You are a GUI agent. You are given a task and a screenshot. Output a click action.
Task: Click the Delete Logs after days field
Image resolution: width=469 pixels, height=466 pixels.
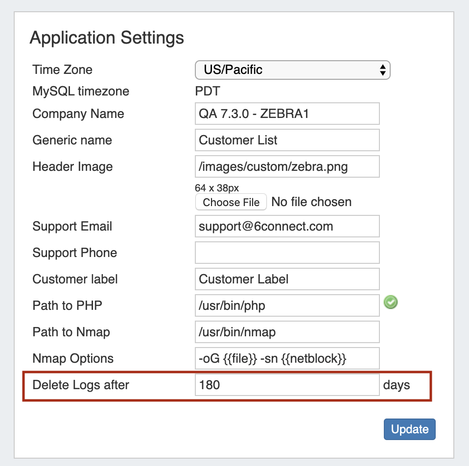coord(287,385)
